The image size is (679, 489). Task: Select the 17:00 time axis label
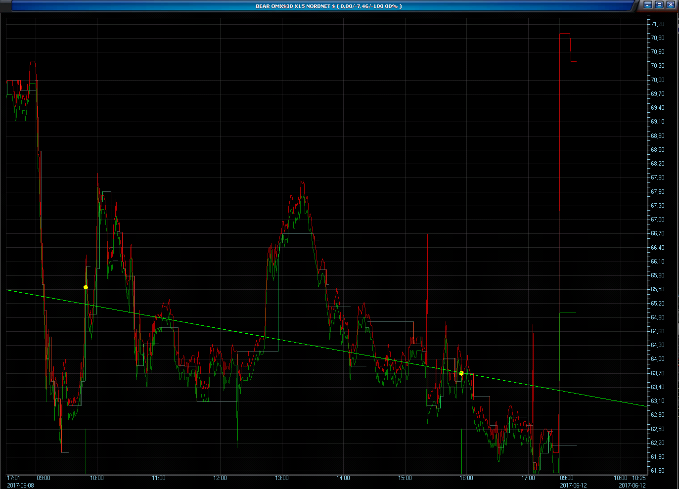click(x=528, y=478)
